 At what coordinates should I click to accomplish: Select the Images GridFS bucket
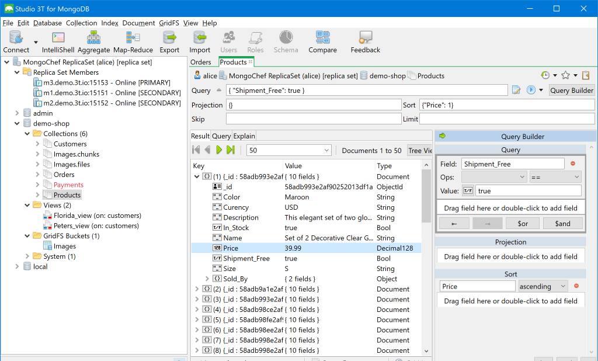coord(64,246)
